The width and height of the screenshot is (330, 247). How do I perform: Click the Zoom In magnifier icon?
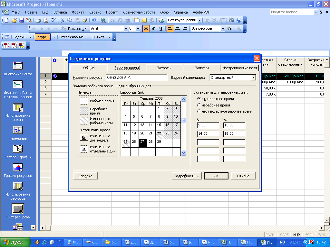[207, 20]
